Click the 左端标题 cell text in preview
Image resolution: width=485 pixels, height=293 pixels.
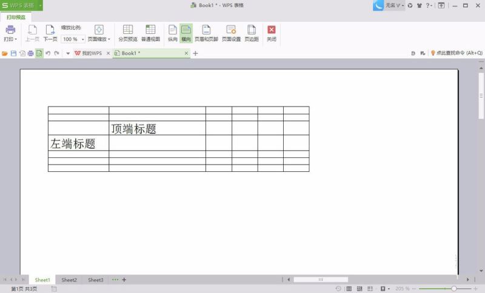[73, 143]
